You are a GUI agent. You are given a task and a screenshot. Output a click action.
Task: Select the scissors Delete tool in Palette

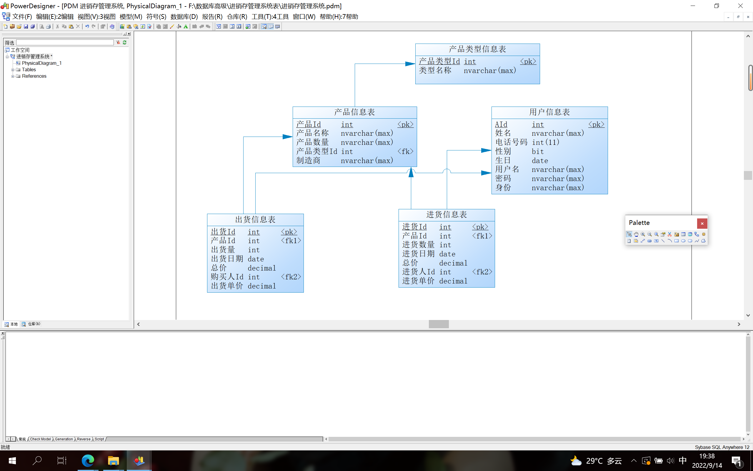(669, 234)
